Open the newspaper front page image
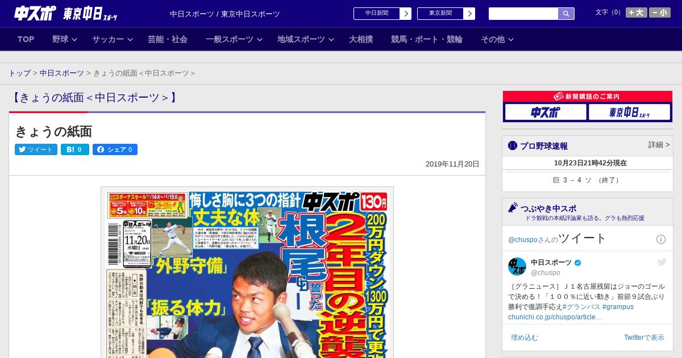This screenshot has height=358, width=682. pos(247,273)
